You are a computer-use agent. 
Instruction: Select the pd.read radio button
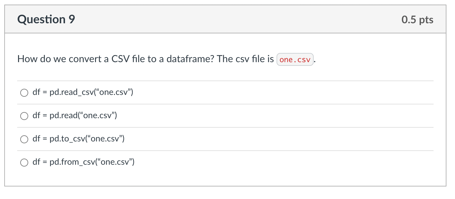tap(24, 116)
